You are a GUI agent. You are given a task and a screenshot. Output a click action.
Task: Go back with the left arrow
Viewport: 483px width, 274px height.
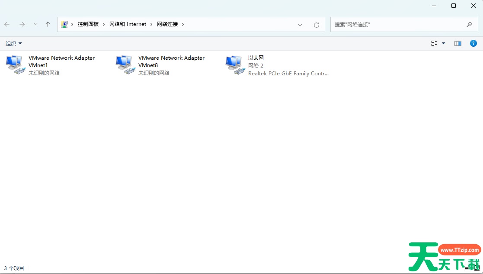tap(7, 24)
